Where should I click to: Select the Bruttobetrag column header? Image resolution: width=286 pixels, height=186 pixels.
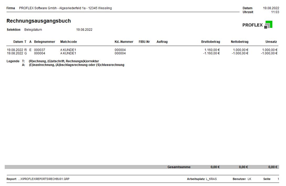coord(210,42)
